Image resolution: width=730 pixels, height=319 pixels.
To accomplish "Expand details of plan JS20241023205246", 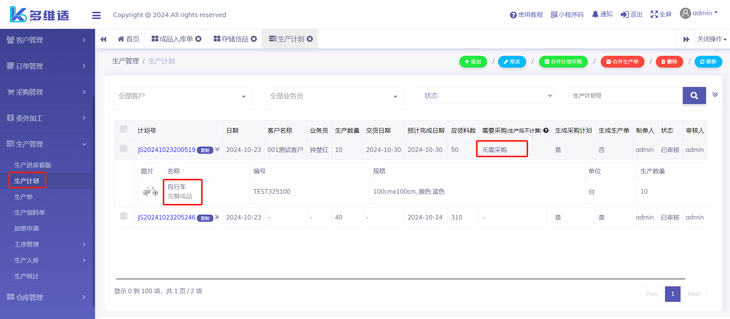I will pos(217,217).
